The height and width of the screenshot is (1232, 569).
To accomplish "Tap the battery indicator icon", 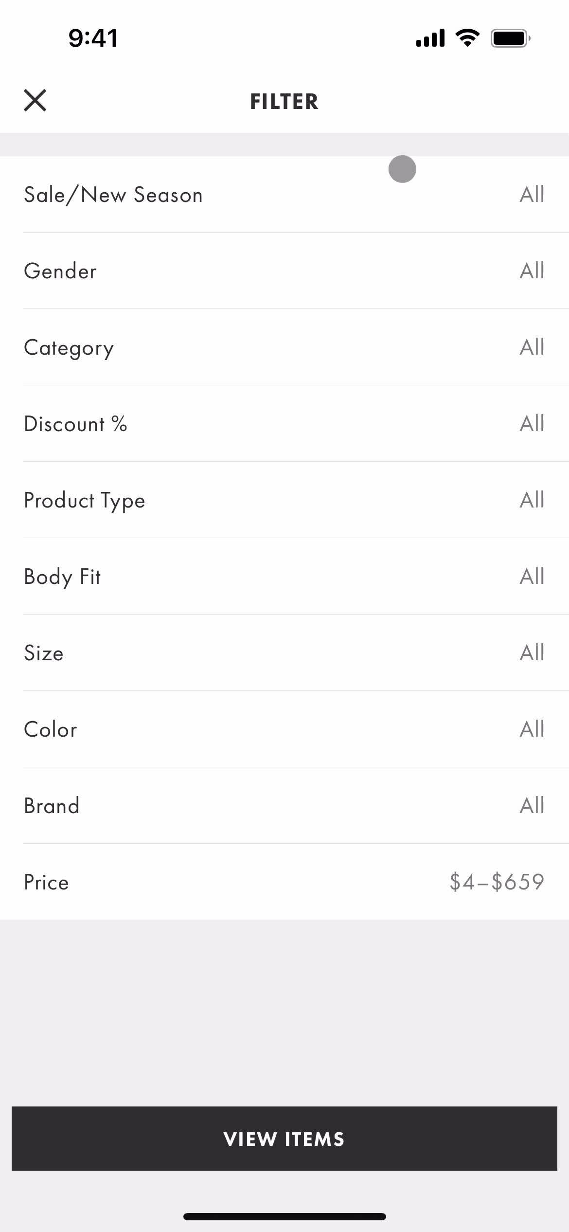I will pyautogui.click(x=510, y=38).
